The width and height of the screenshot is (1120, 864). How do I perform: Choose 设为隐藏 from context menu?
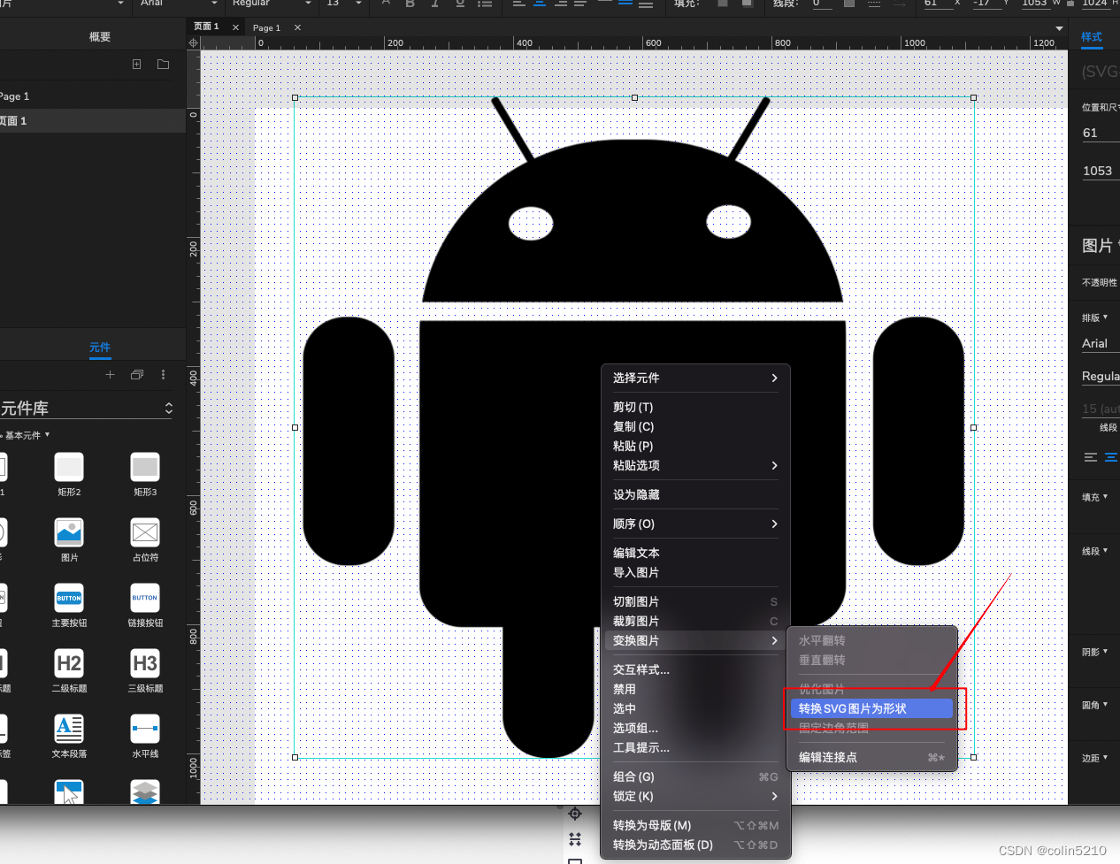click(695, 494)
